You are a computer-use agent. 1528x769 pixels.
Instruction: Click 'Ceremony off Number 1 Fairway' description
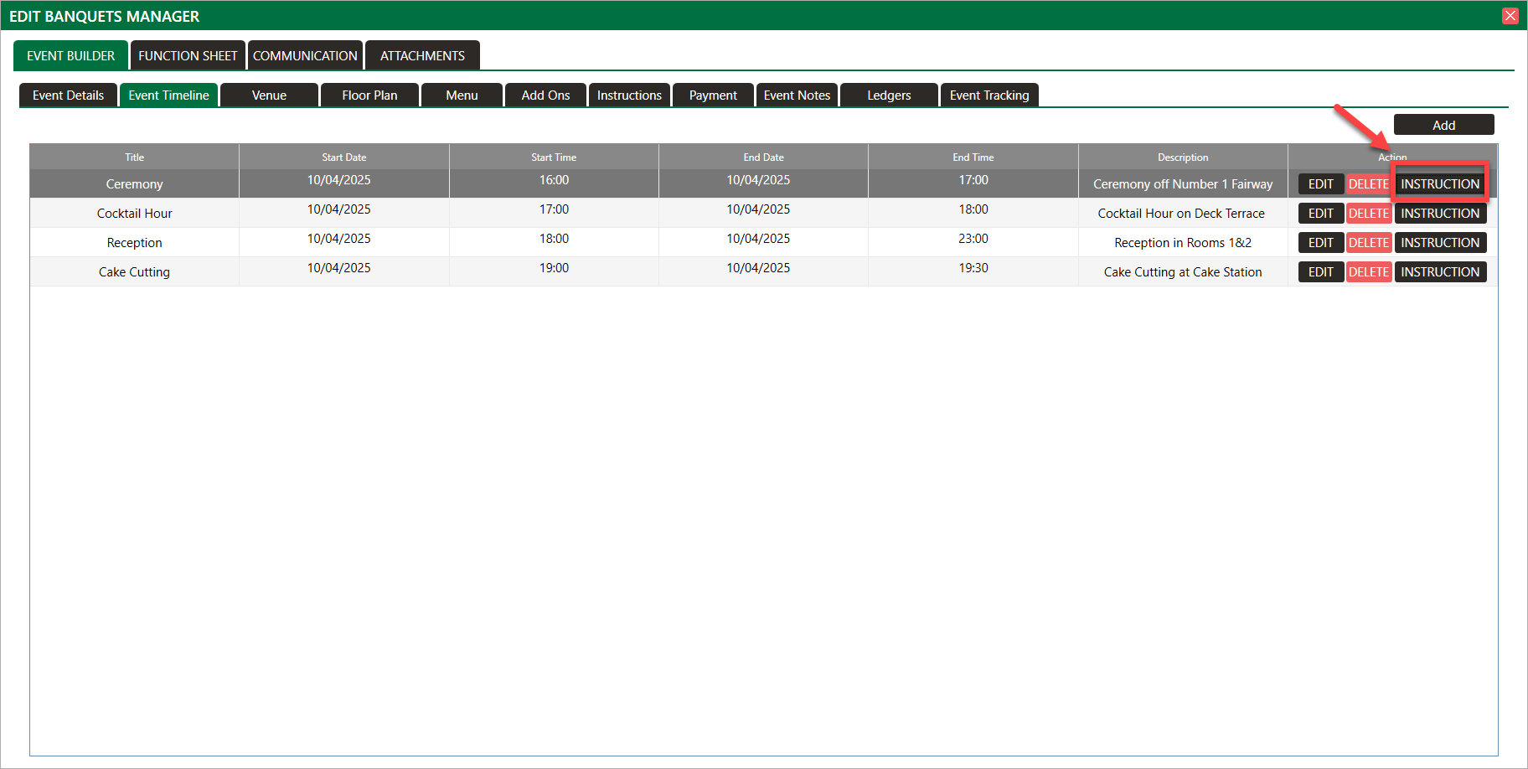coord(1183,184)
